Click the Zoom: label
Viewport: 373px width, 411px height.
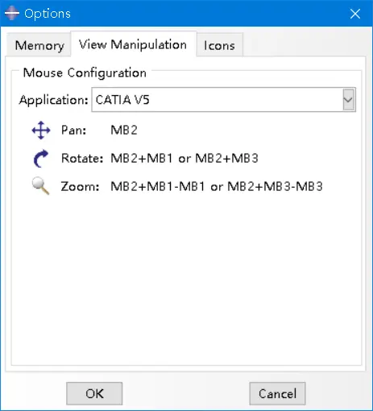tap(80, 186)
